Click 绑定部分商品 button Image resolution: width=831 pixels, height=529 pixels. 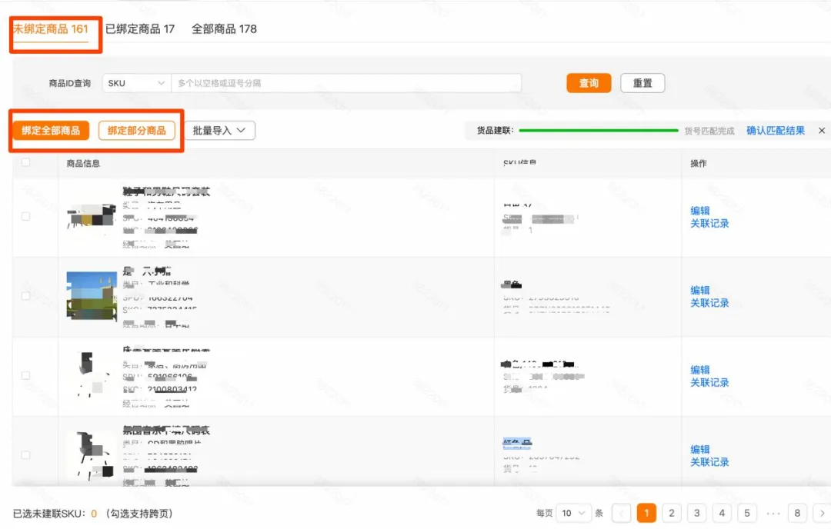137,130
